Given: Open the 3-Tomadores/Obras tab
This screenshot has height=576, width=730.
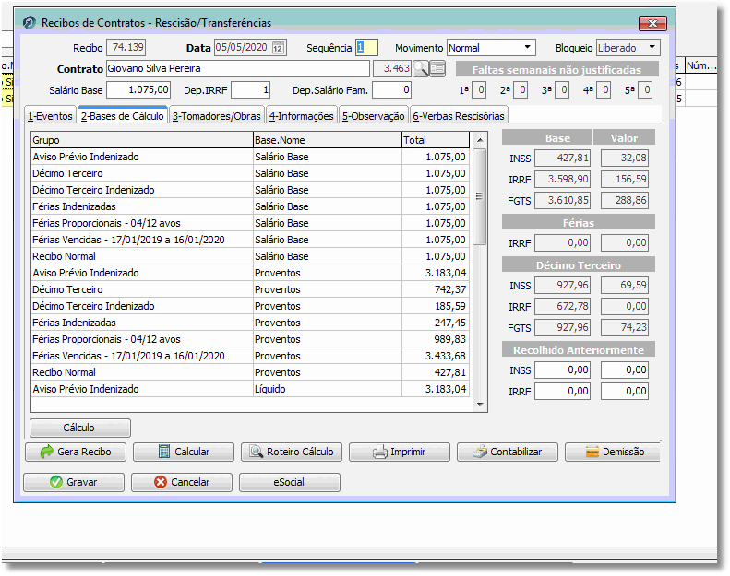Looking at the screenshot, I should tap(217, 116).
